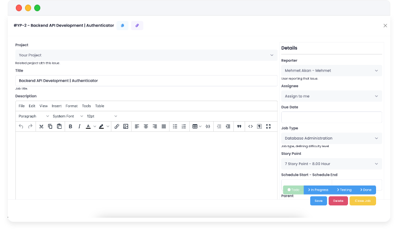Open the Insert menu in editor

tap(57, 106)
